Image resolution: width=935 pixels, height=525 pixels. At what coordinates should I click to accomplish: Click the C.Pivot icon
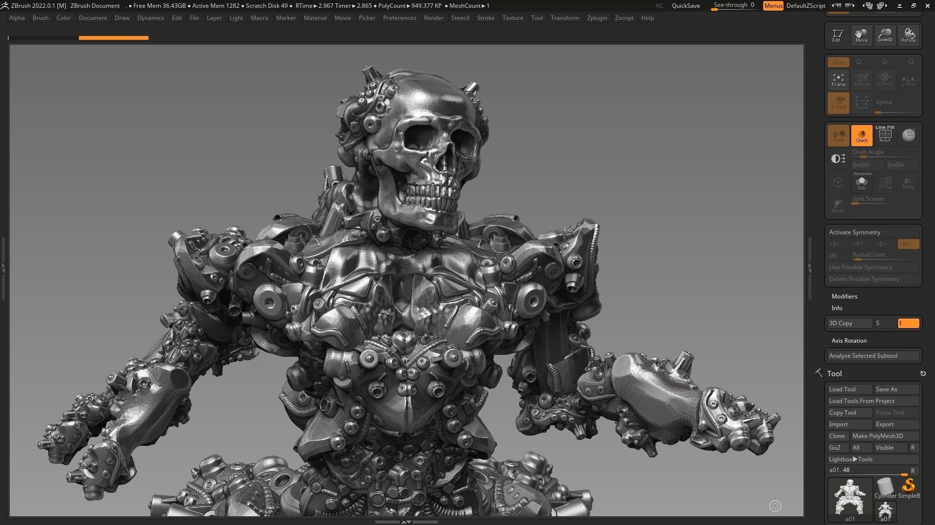coord(885,80)
